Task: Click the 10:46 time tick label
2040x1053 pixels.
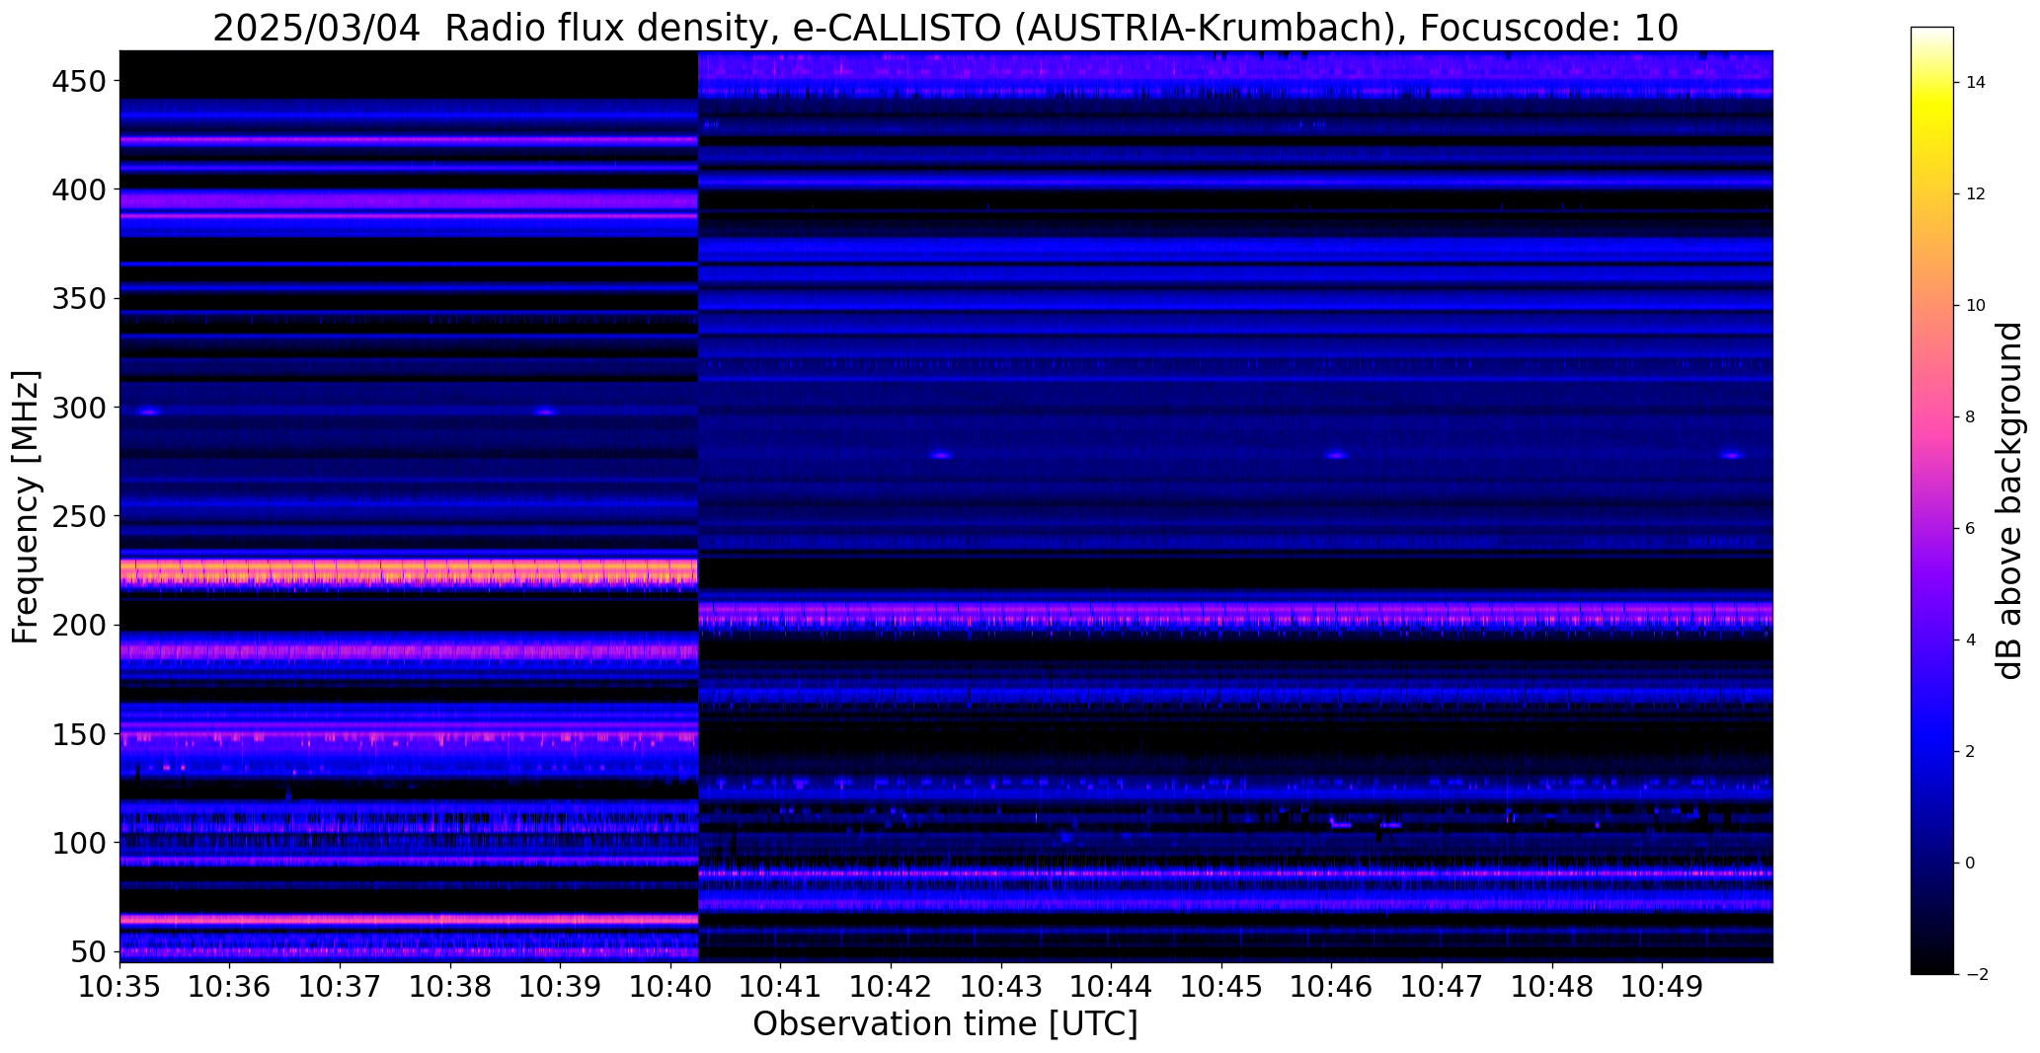Action: (x=1332, y=987)
